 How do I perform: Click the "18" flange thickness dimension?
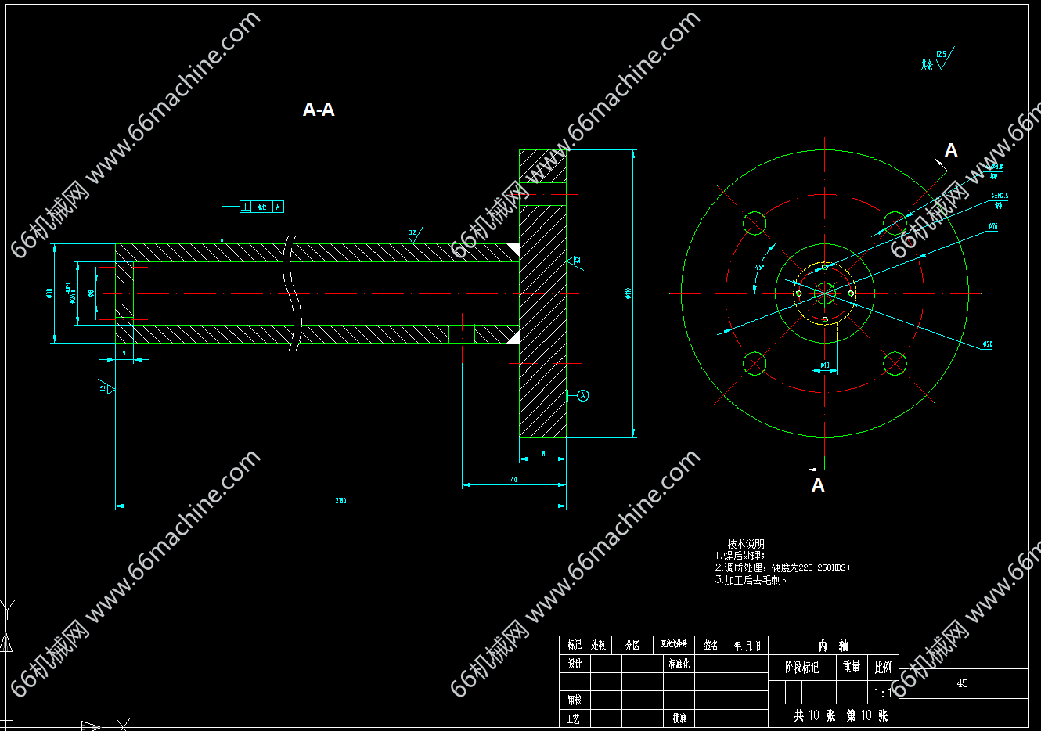542,454
